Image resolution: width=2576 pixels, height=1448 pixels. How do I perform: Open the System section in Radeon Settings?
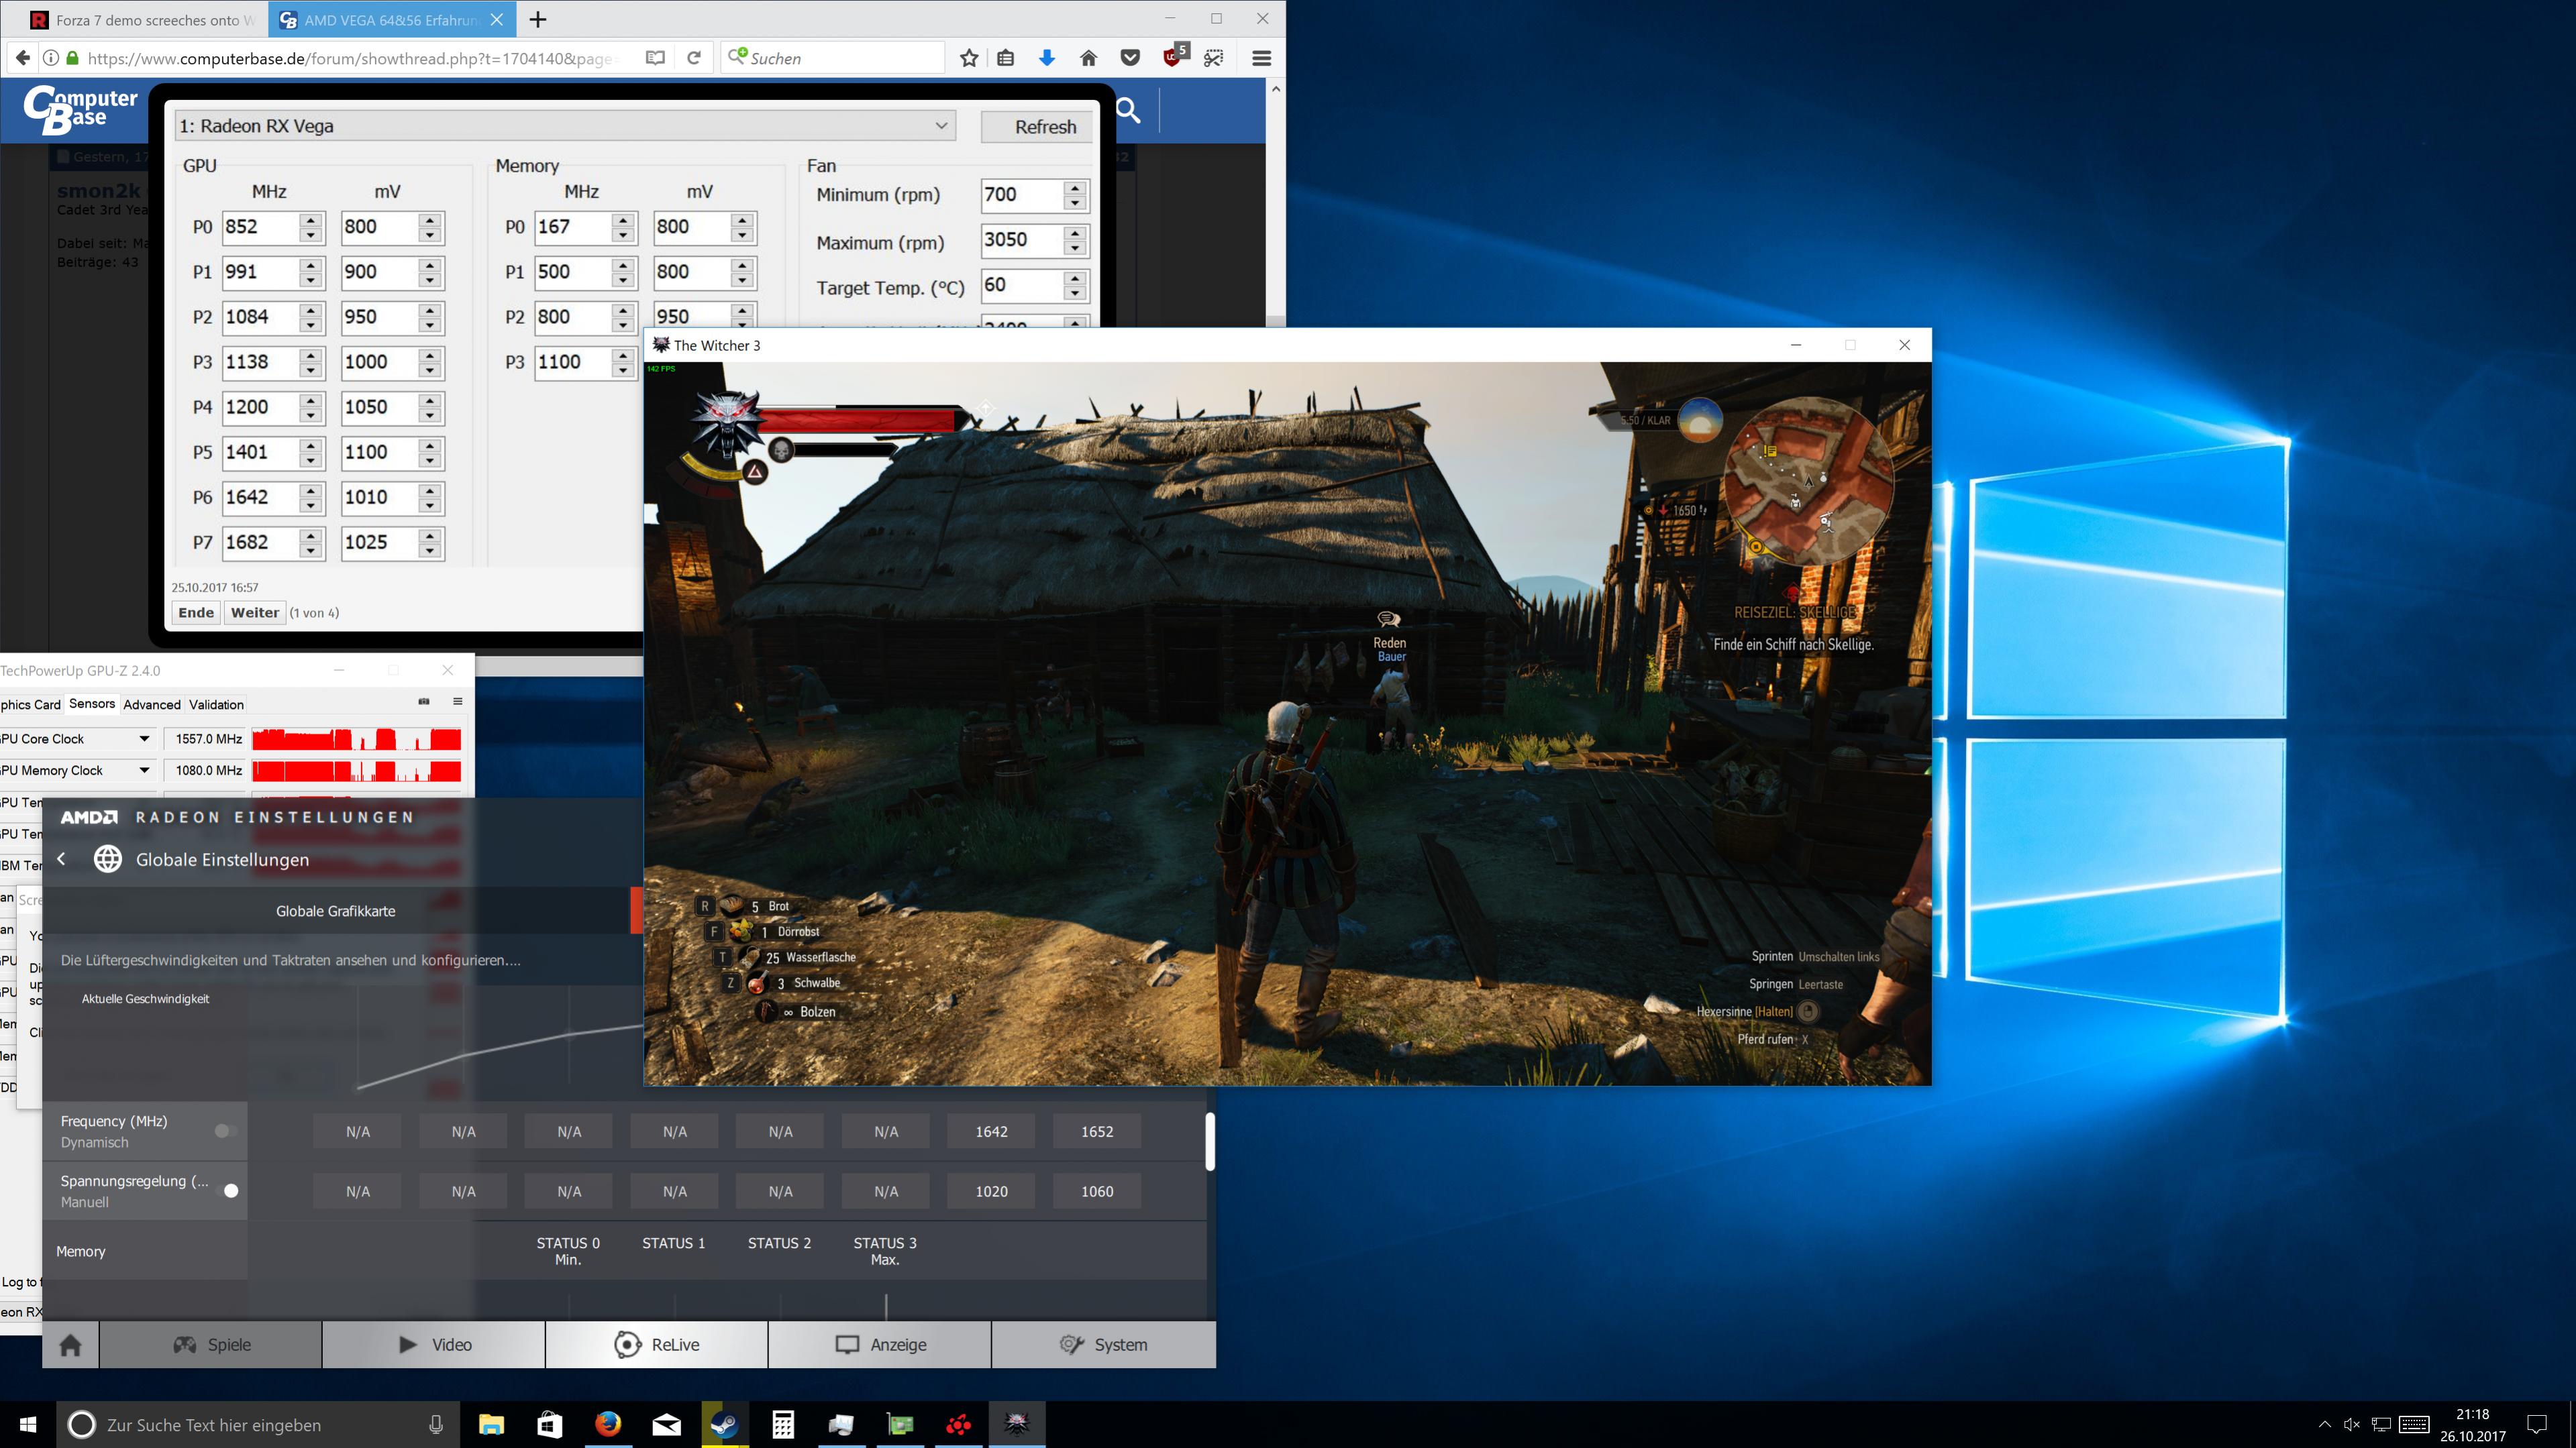1104,1345
